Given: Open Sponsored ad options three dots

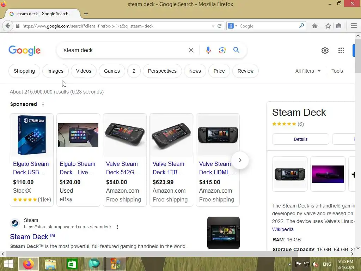Looking at the screenshot, I should (43, 104).
